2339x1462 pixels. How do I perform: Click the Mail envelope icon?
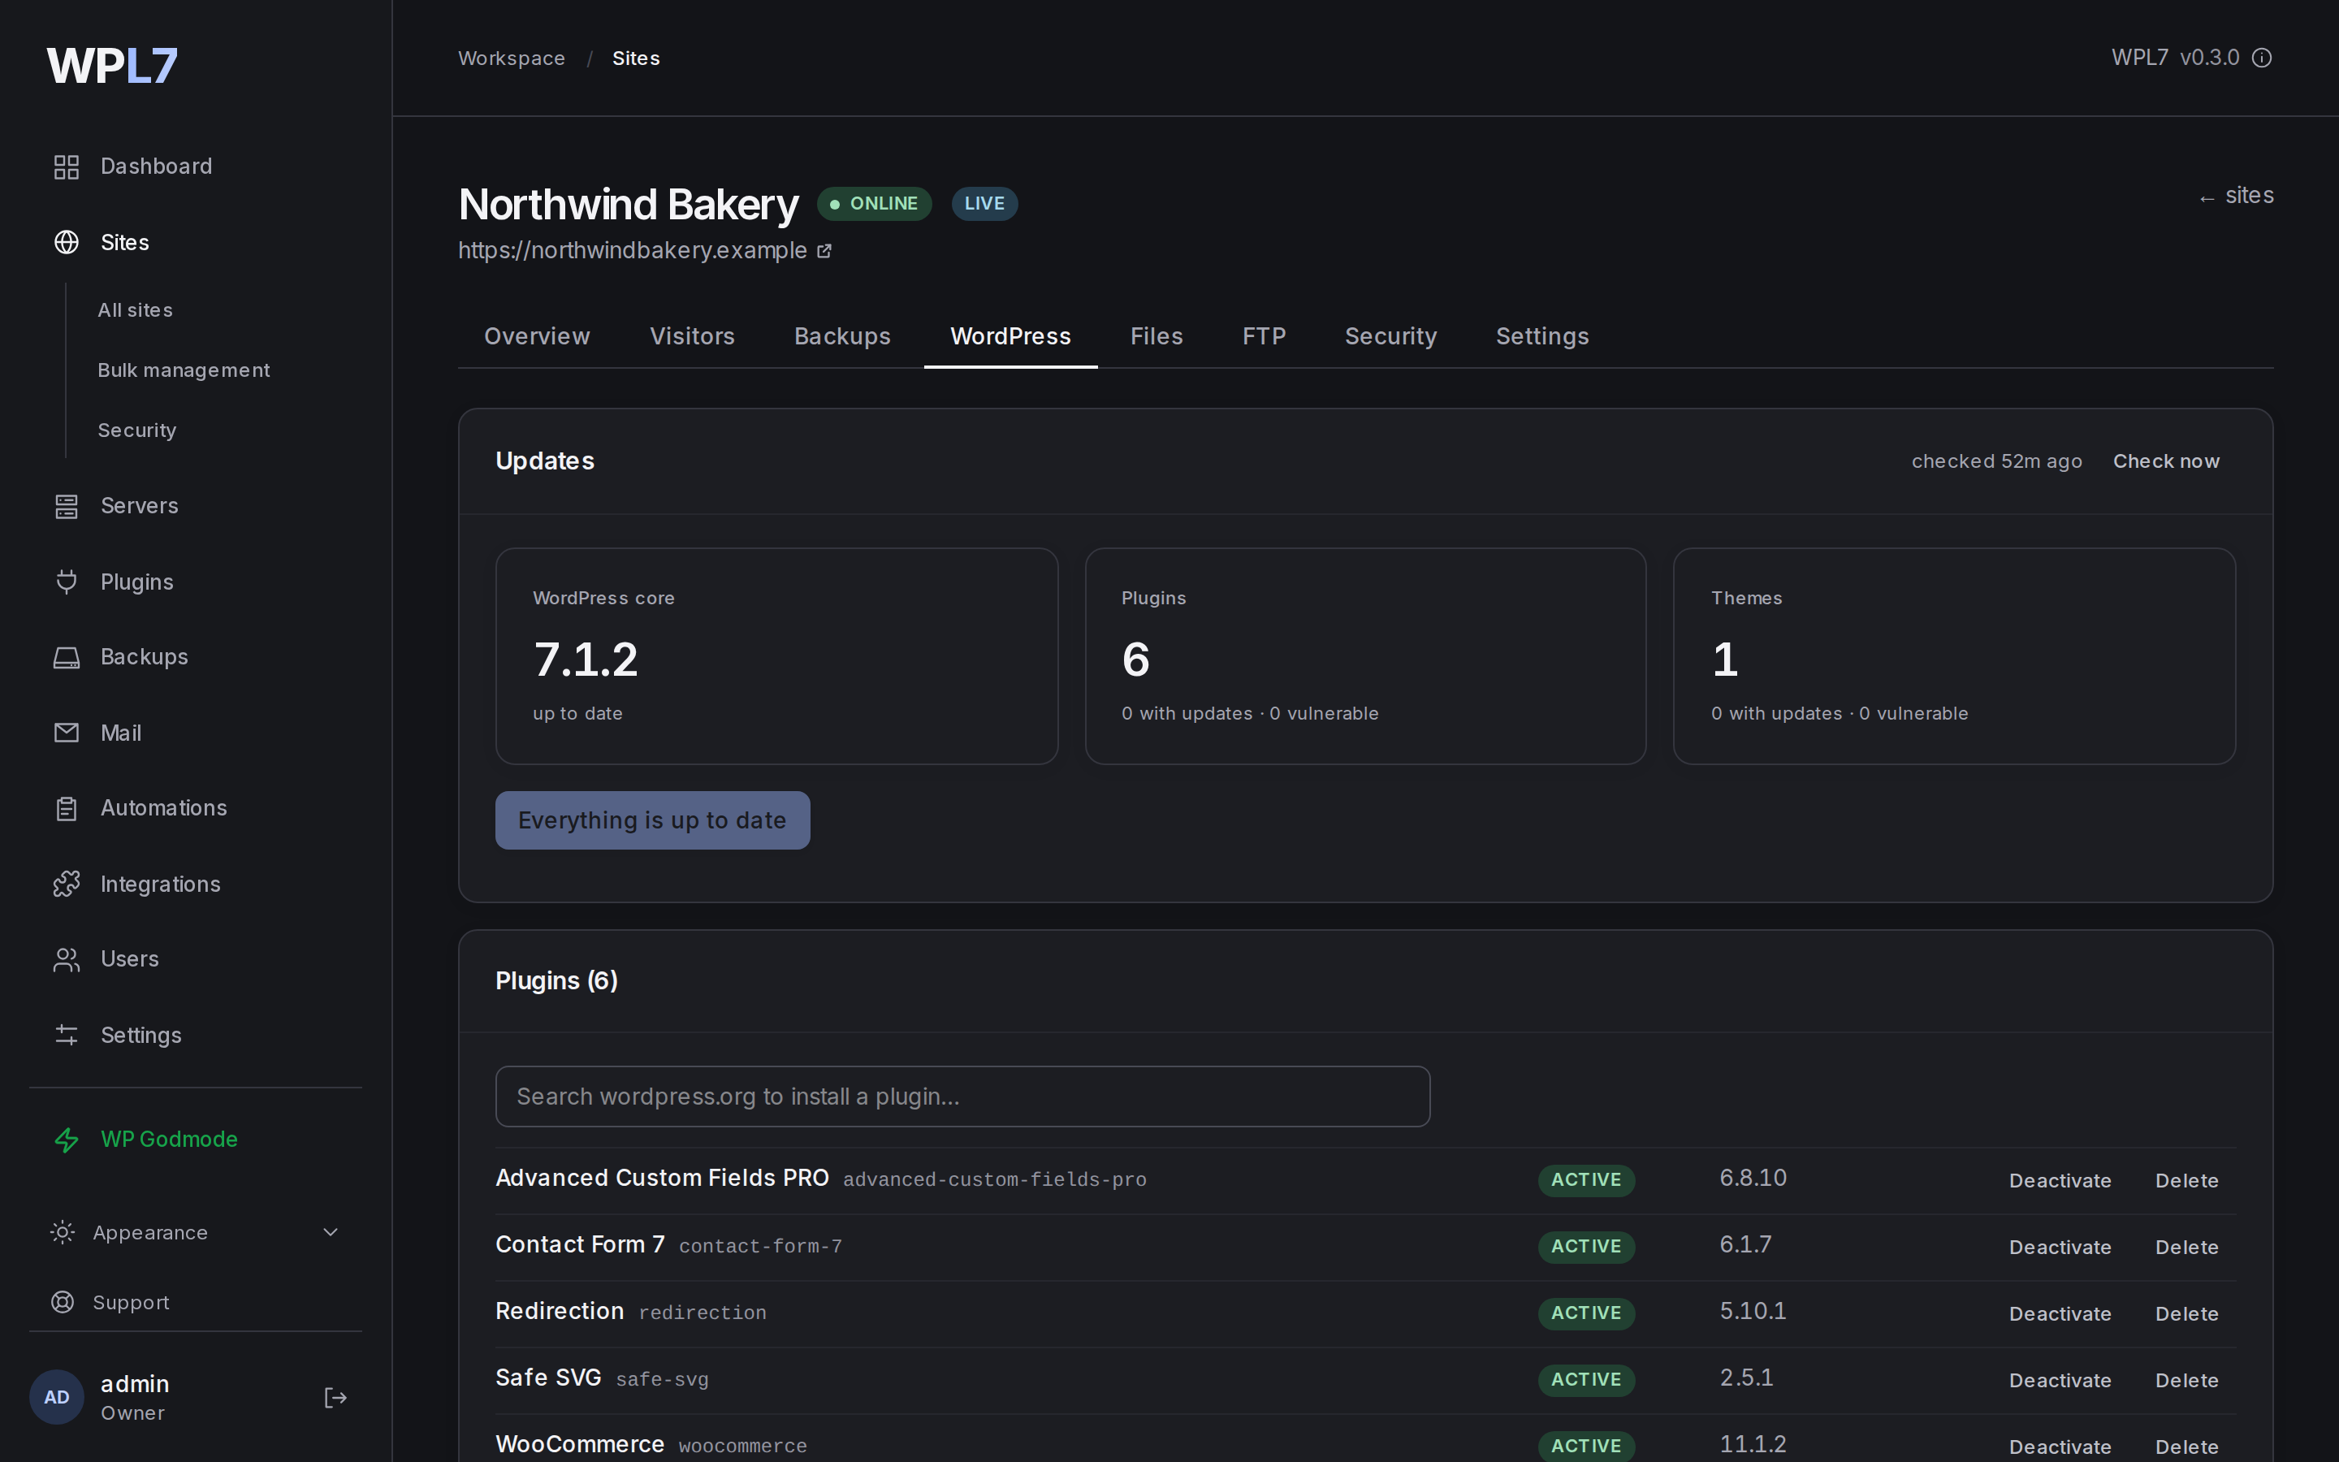pyautogui.click(x=66, y=733)
